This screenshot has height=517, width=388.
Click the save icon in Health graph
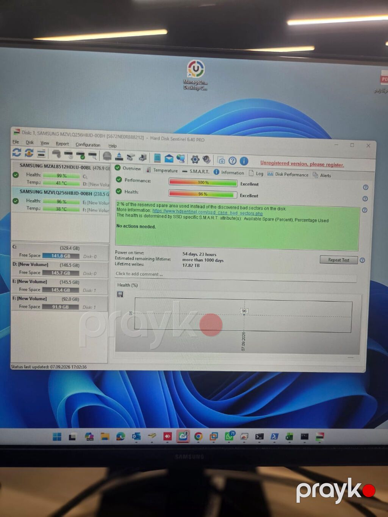[120, 294]
